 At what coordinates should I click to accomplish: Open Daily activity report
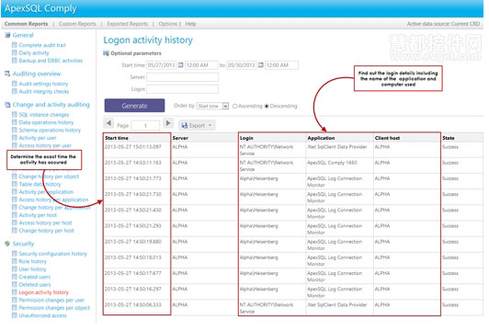34,52
